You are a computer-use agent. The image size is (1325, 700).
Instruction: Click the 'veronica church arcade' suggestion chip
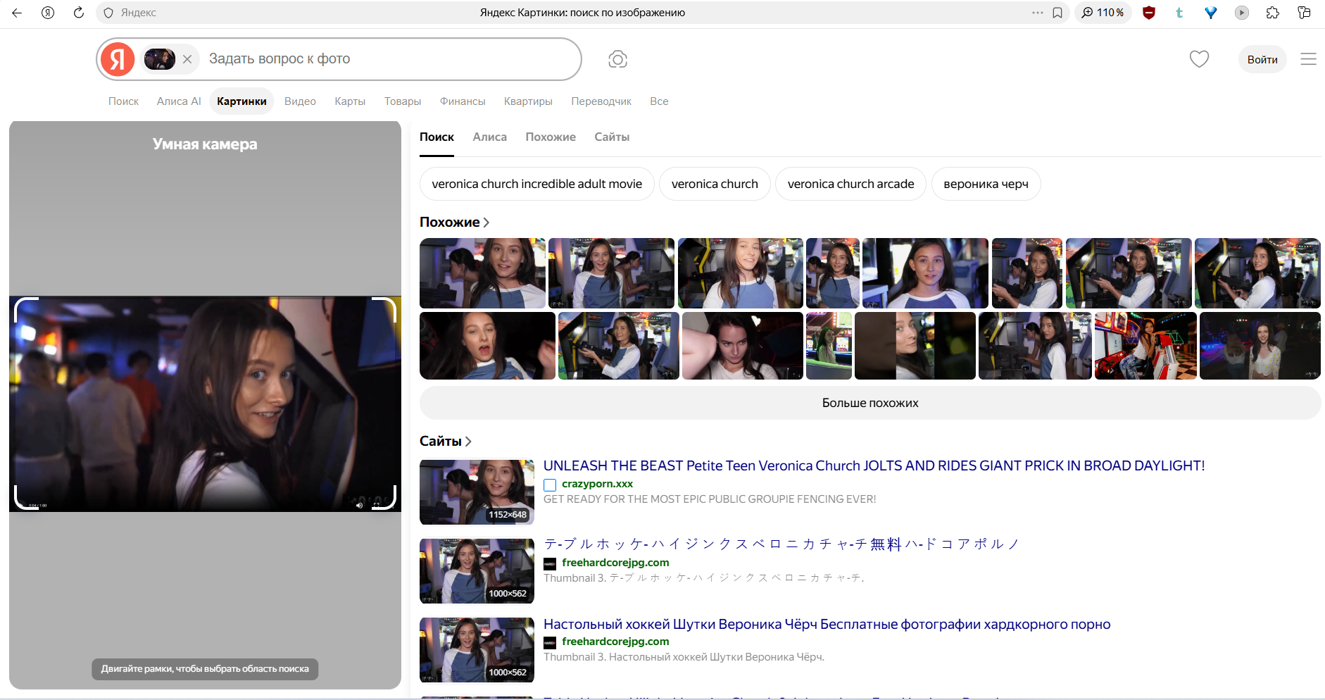click(850, 184)
